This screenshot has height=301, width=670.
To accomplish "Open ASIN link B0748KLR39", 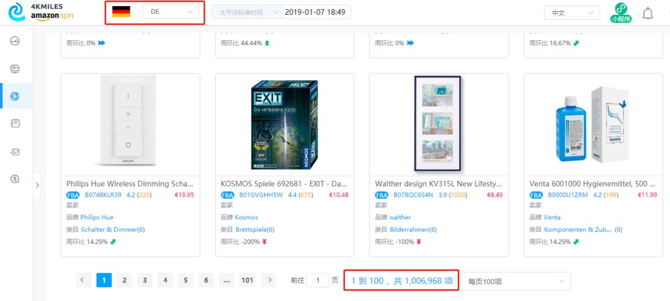I will [x=103, y=195].
